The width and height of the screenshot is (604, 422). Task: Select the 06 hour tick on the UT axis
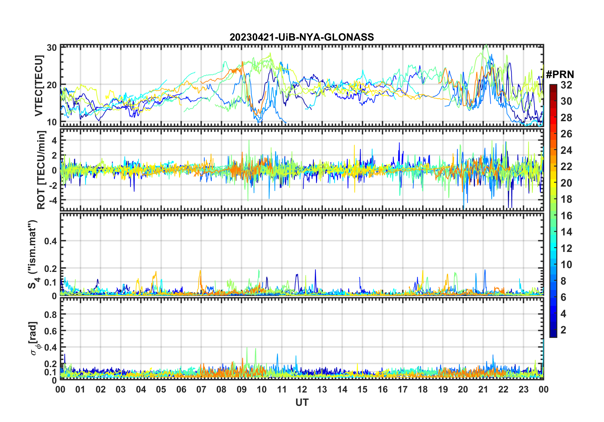(x=181, y=389)
